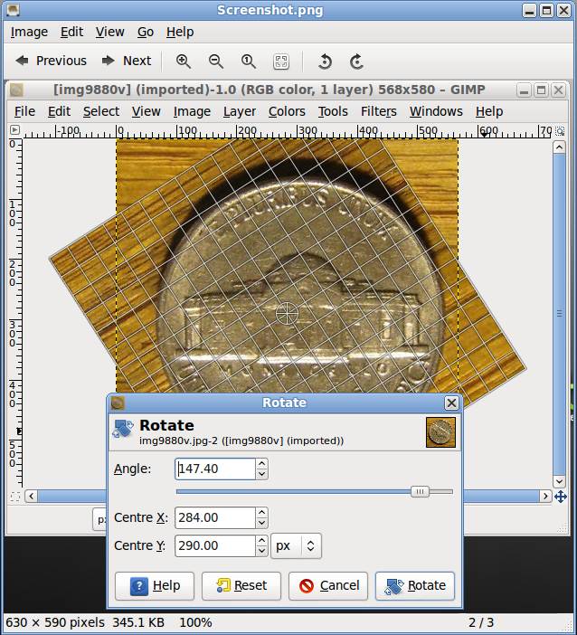Rotate image clockwise in viewer toolbar
Viewport: 577px width, 635px height.
[x=356, y=62]
